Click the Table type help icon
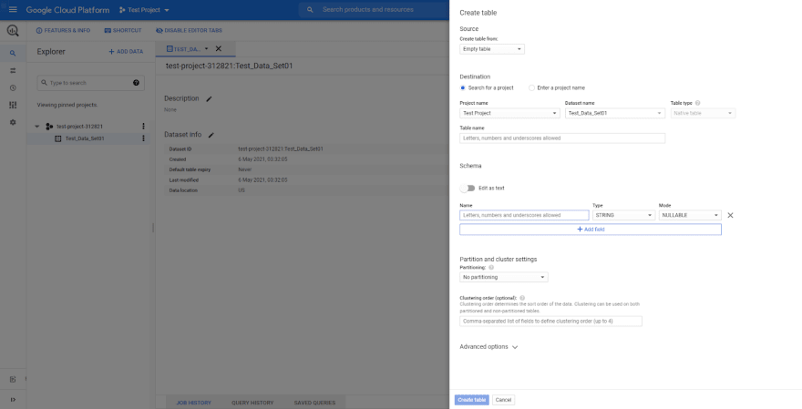Viewport: 802px width, 409px height. point(698,103)
